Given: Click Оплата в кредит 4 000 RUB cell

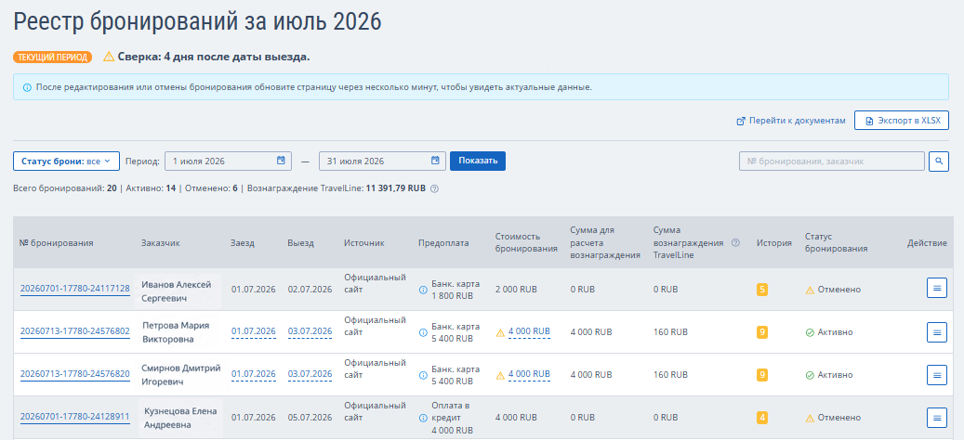Looking at the screenshot, I should pos(451,418).
